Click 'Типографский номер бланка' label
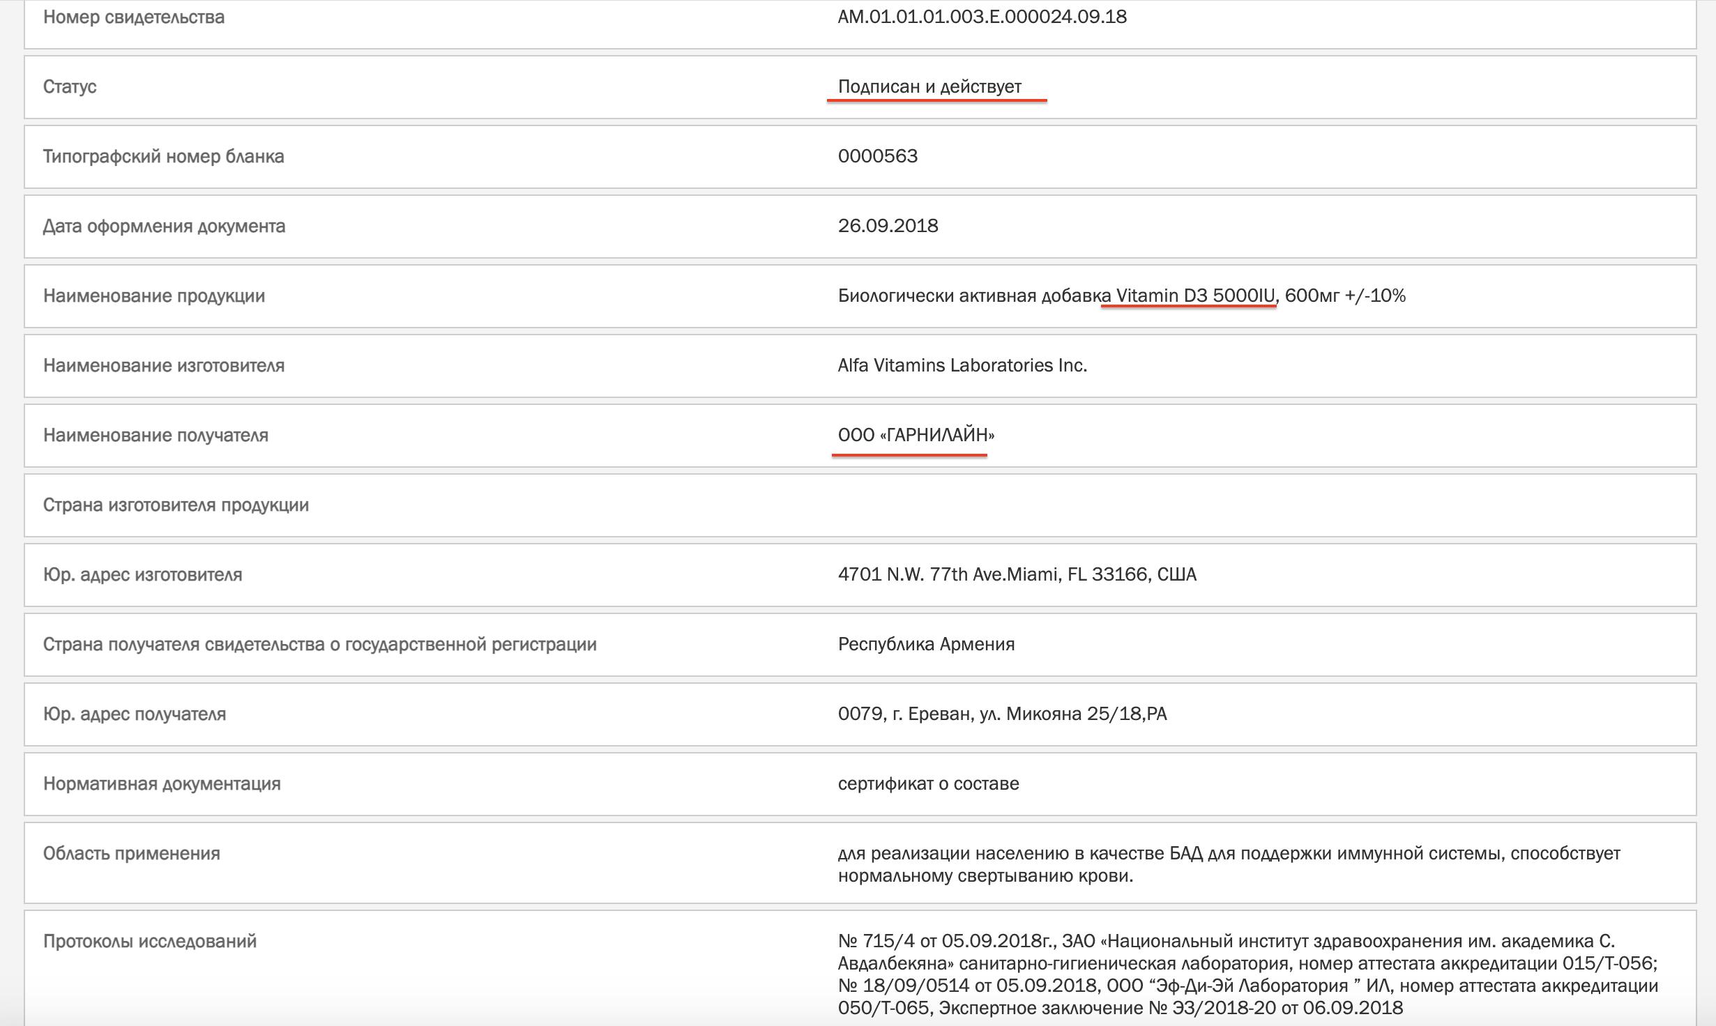This screenshot has height=1026, width=1716. point(164,156)
